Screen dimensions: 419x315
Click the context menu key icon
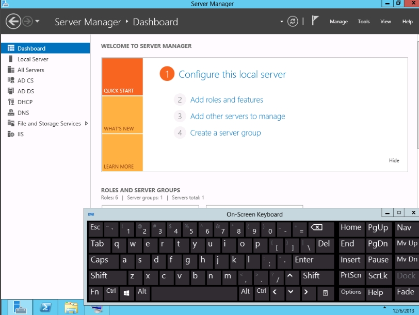[x=325, y=293]
